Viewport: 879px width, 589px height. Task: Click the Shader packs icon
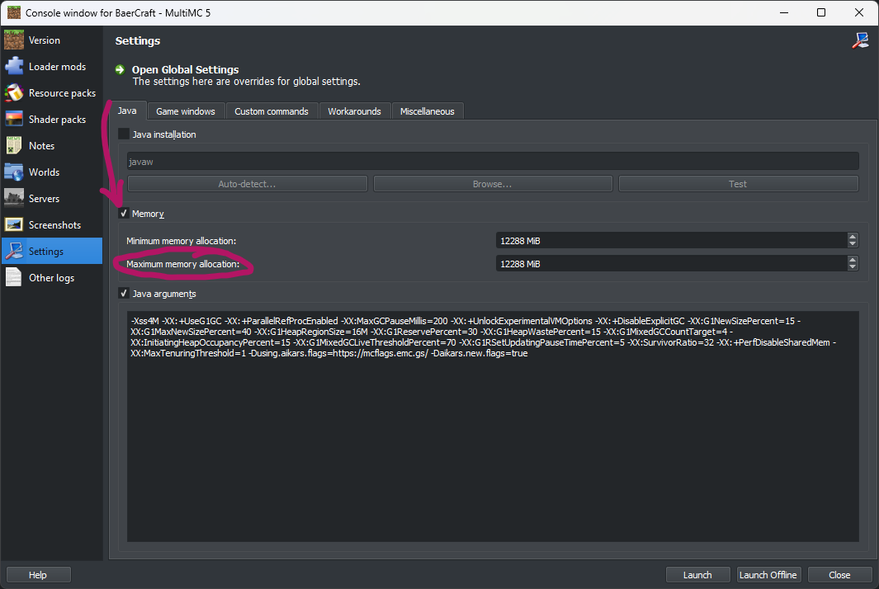tap(14, 120)
